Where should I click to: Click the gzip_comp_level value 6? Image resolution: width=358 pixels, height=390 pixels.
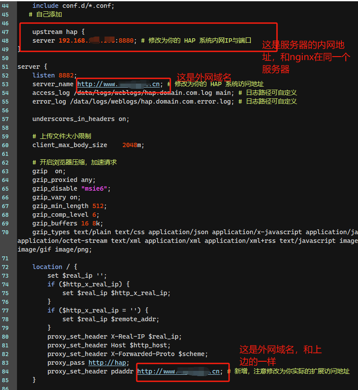point(94,215)
